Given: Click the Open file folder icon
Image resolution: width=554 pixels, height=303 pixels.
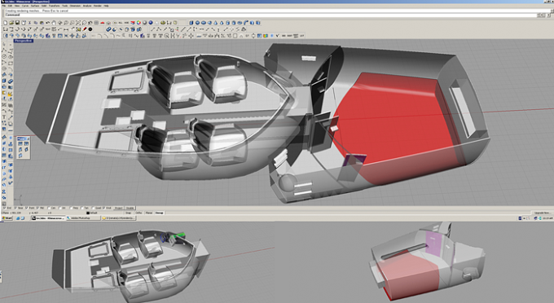Looking at the screenshot, I should click(x=11, y=23).
